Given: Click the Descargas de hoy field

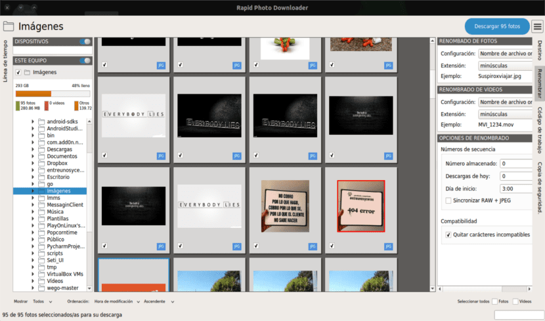Looking at the screenshot, I should [516, 176].
